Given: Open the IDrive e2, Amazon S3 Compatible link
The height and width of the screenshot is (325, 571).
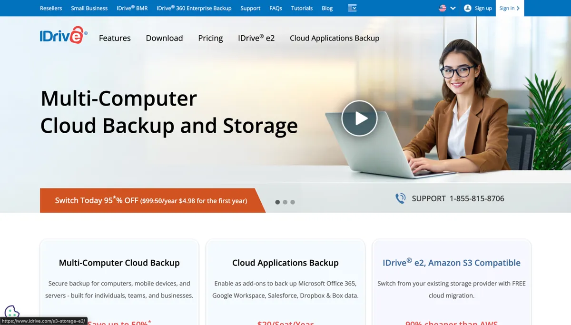Looking at the screenshot, I should [x=451, y=263].
